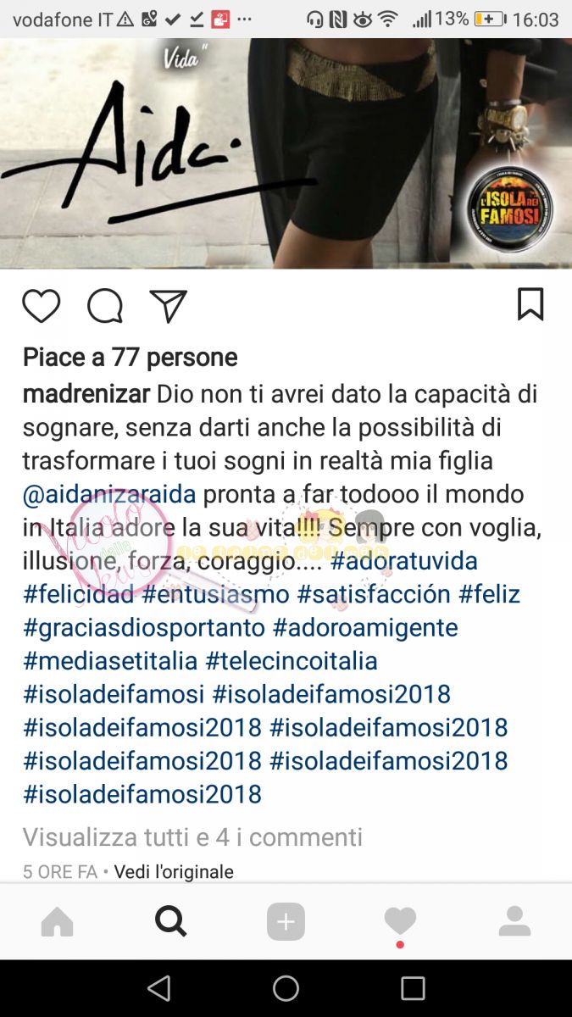Viewport: 572px width, 1017px height.
Task: Like the post with the heart icon
Action: click(41, 306)
